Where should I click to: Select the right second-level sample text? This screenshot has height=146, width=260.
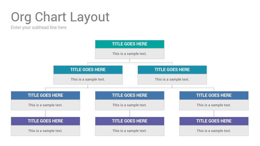(x=172, y=79)
